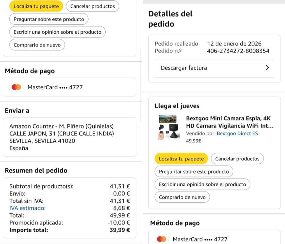The width and height of the screenshot is (285, 244).
Task: Click the Amazon Counter shipping address card
Action: click(69, 137)
